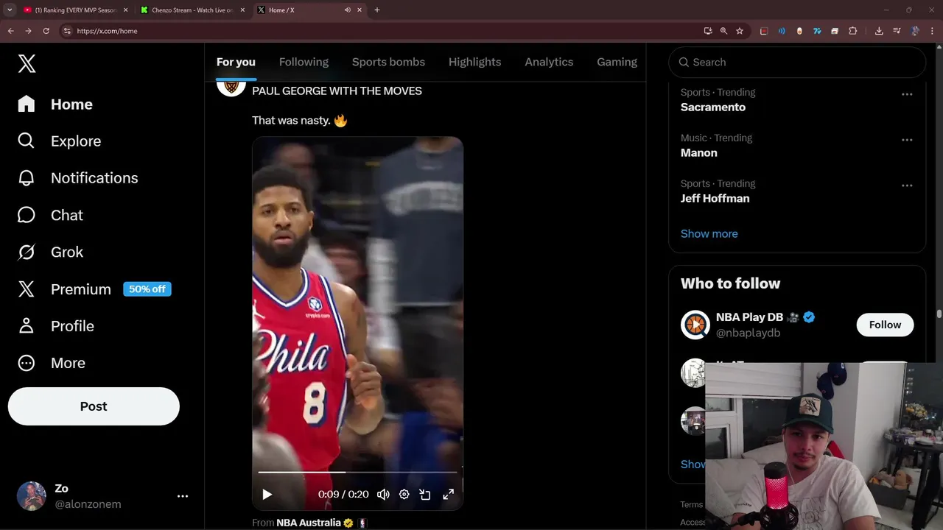Screen dimensions: 943x530
Task: Seek on the video progress bar
Action: click(x=357, y=472)
